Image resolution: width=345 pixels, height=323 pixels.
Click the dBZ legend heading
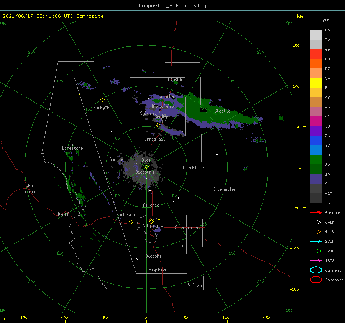[x=325, y=20]
